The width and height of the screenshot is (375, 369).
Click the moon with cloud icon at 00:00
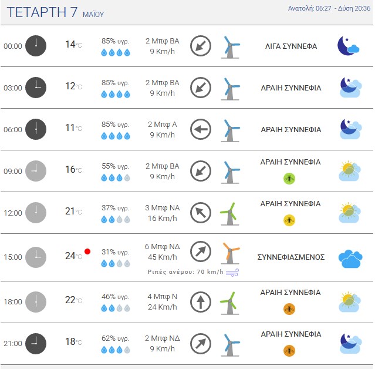[348, 46]
